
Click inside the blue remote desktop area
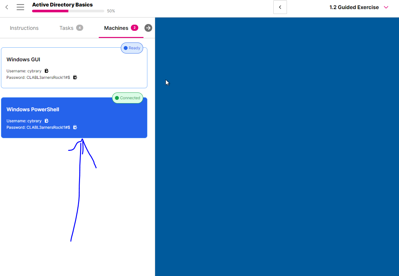point(277,146)
